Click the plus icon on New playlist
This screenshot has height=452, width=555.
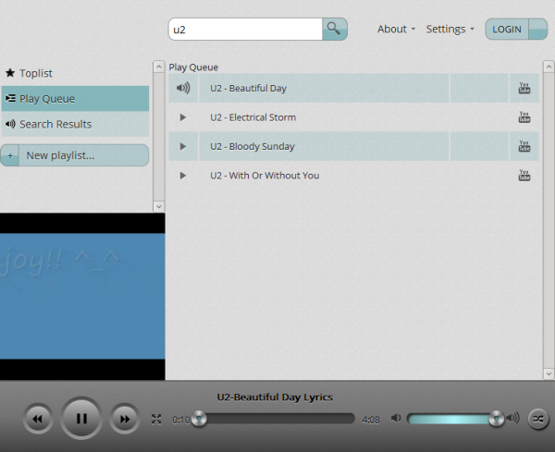coord(10,155)
